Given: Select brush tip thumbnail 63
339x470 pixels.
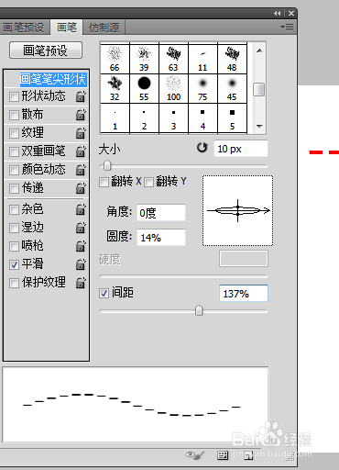Looking at the screenshot, I should (x=173, y=59).
